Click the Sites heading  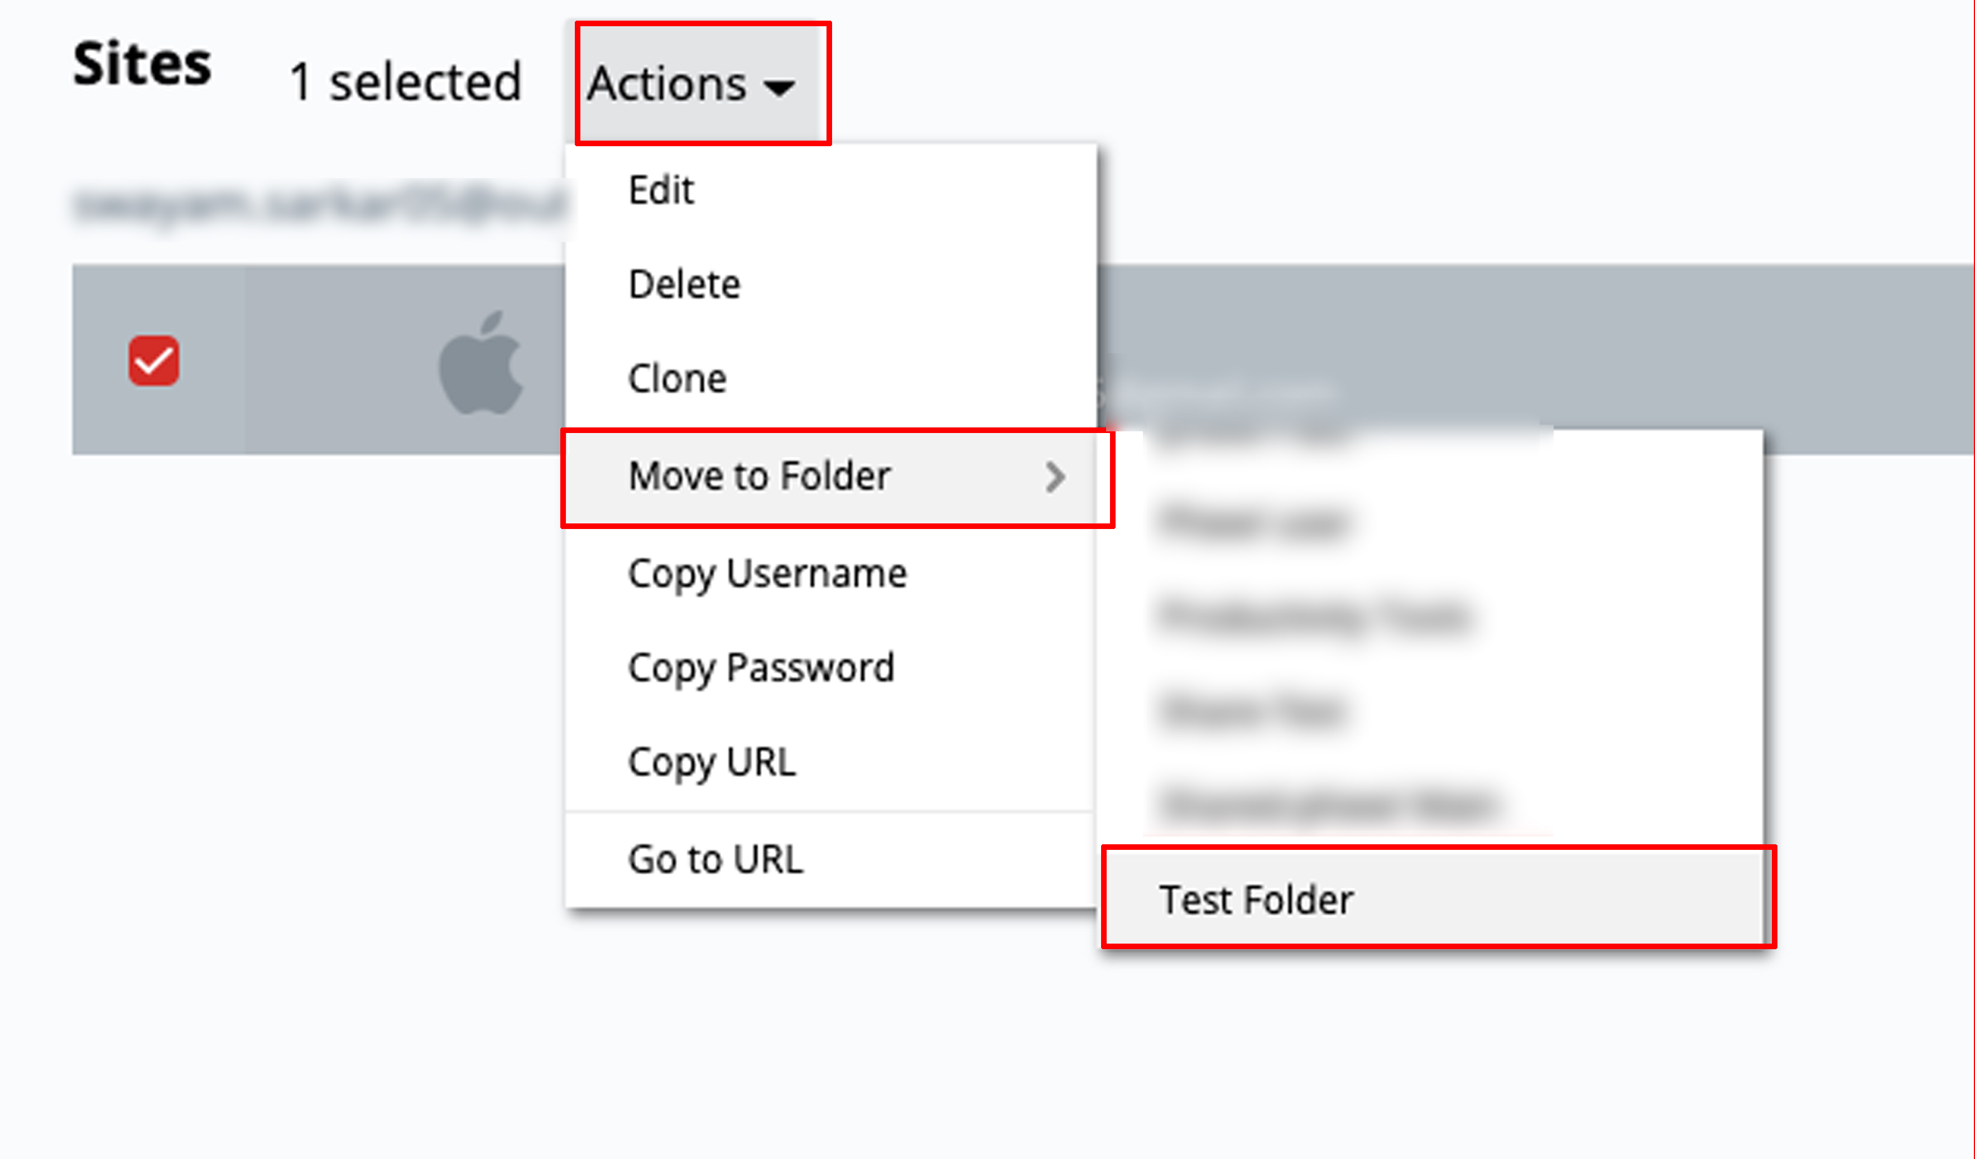[142, 64]
